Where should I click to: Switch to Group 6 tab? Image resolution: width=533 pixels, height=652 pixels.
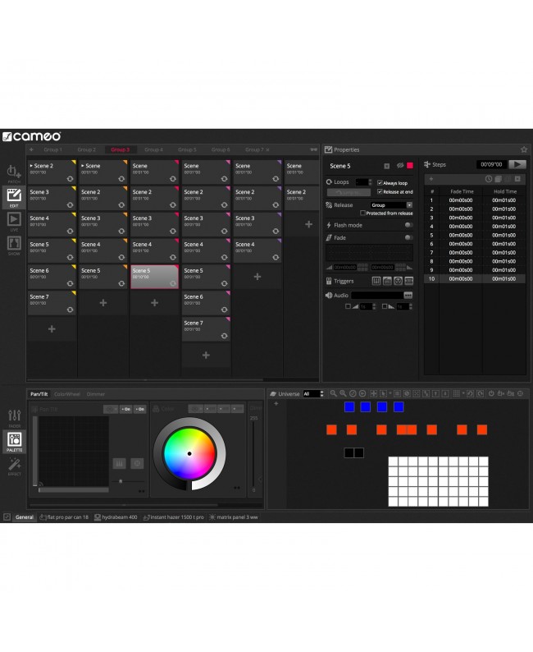point(221,149)
